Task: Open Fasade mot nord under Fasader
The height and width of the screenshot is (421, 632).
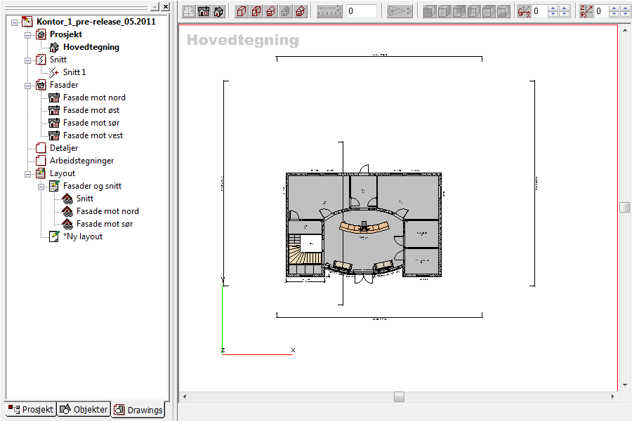Action: tap(94, 98)
